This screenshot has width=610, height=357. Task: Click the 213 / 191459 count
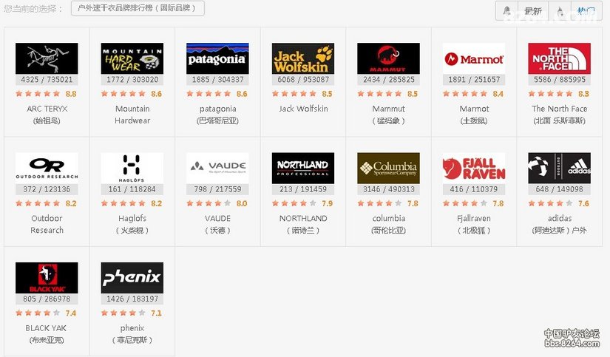pos(303,189)
